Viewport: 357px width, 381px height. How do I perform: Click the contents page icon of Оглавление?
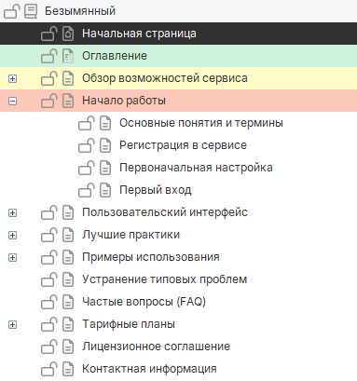click(68, 56)
